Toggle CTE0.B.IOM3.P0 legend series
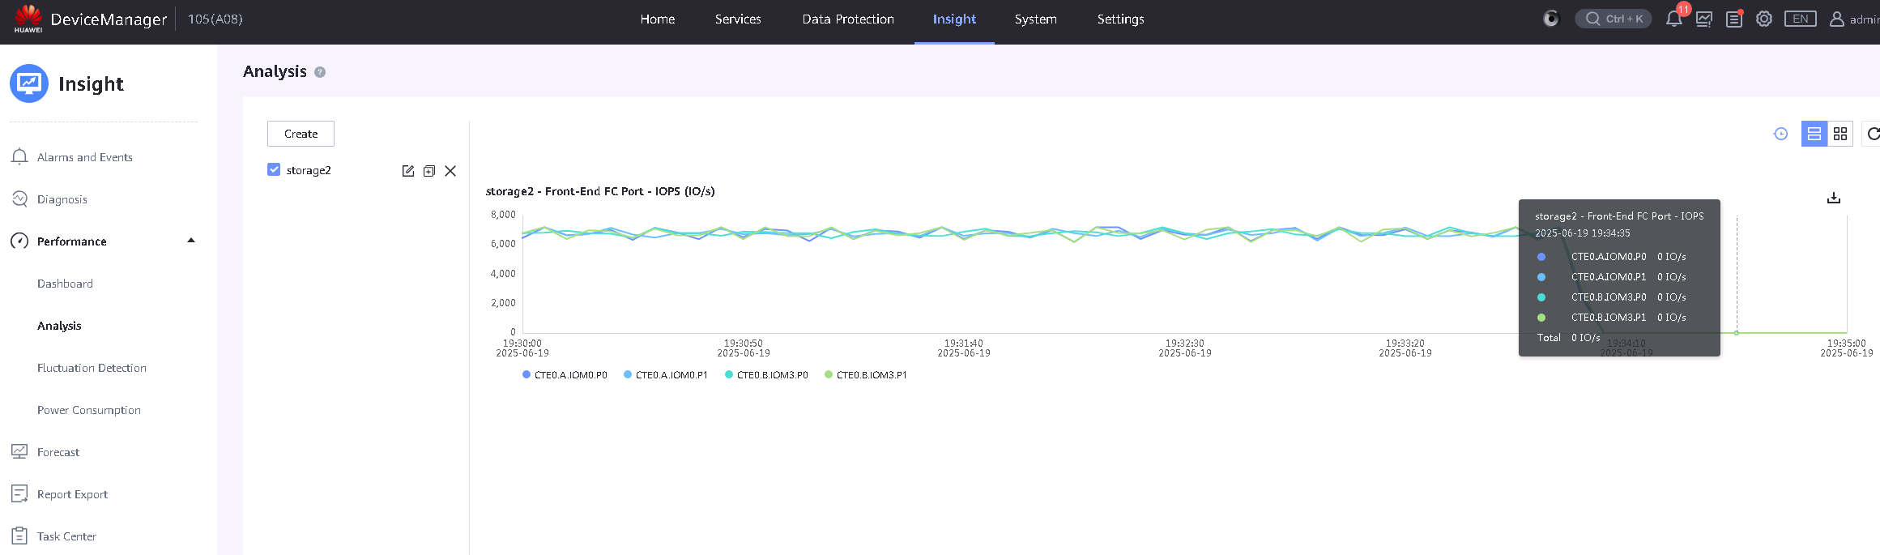Image resolution: width=1880 pixels, height=555 pixels. 766,375
